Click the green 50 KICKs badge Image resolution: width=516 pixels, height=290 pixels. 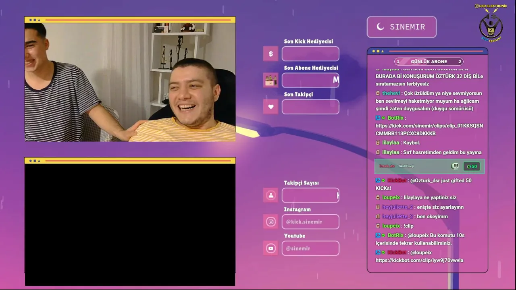point(472,166)
